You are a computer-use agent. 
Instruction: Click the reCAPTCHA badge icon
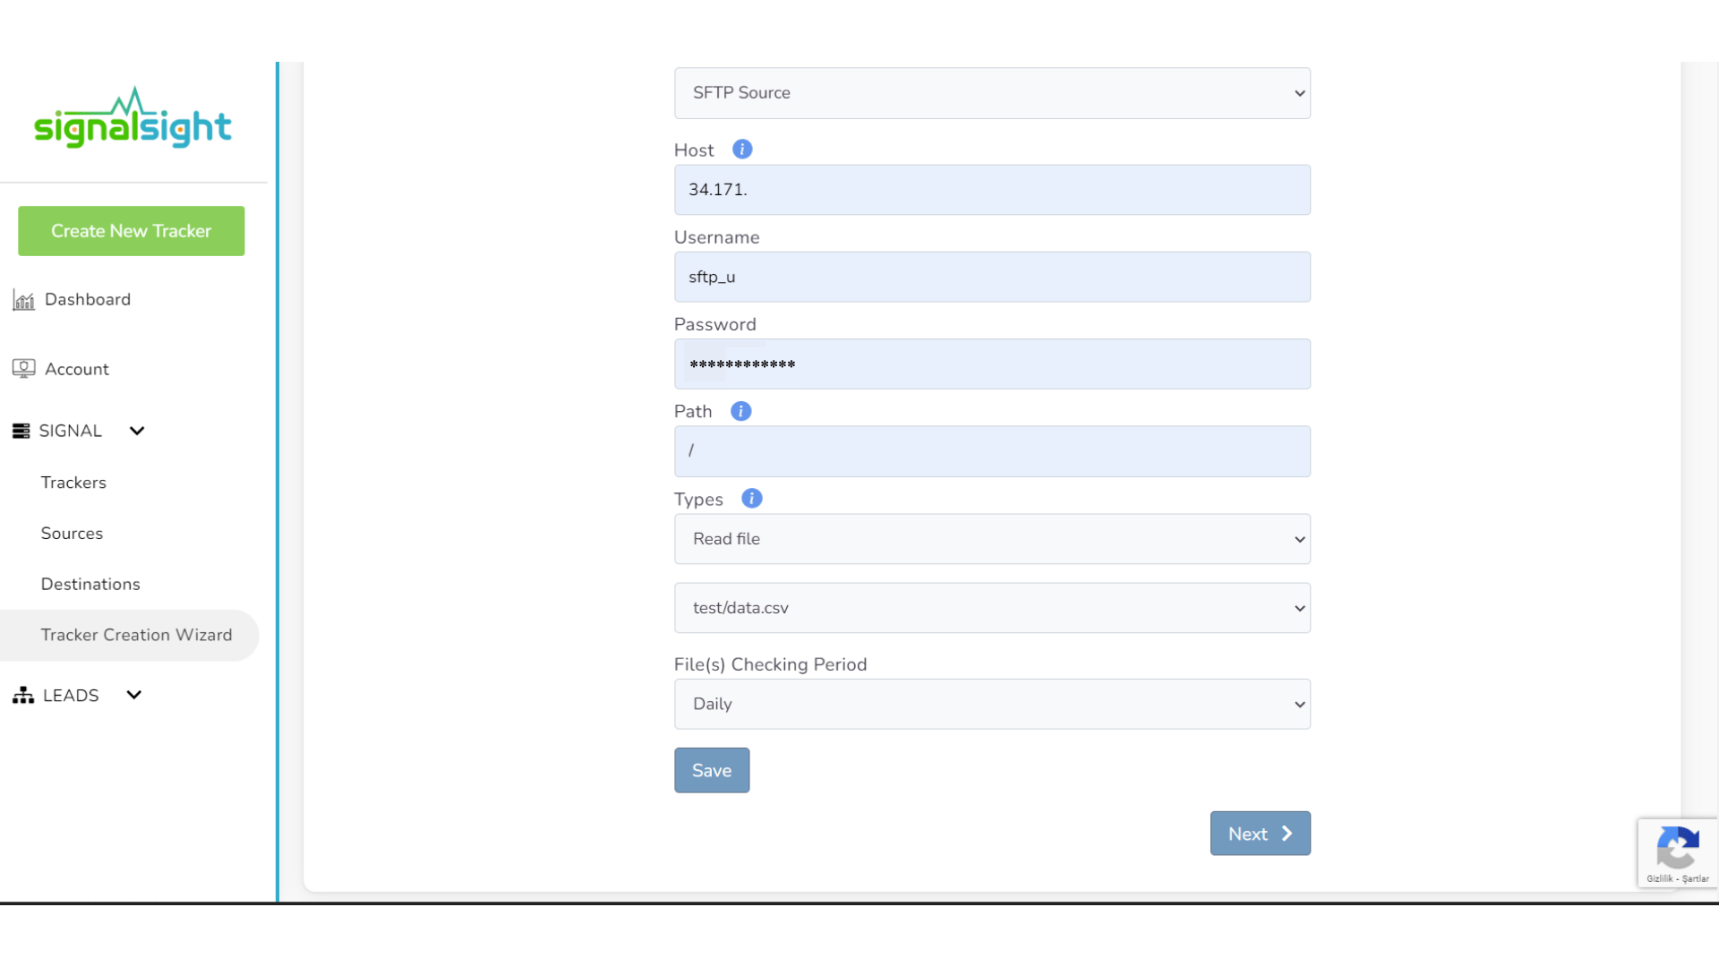(x=1677, y=847)
